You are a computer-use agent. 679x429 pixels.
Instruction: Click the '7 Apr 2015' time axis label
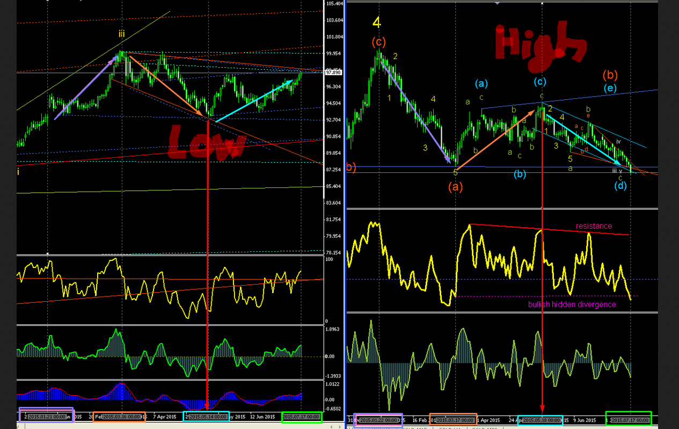[x=164, y=417]
